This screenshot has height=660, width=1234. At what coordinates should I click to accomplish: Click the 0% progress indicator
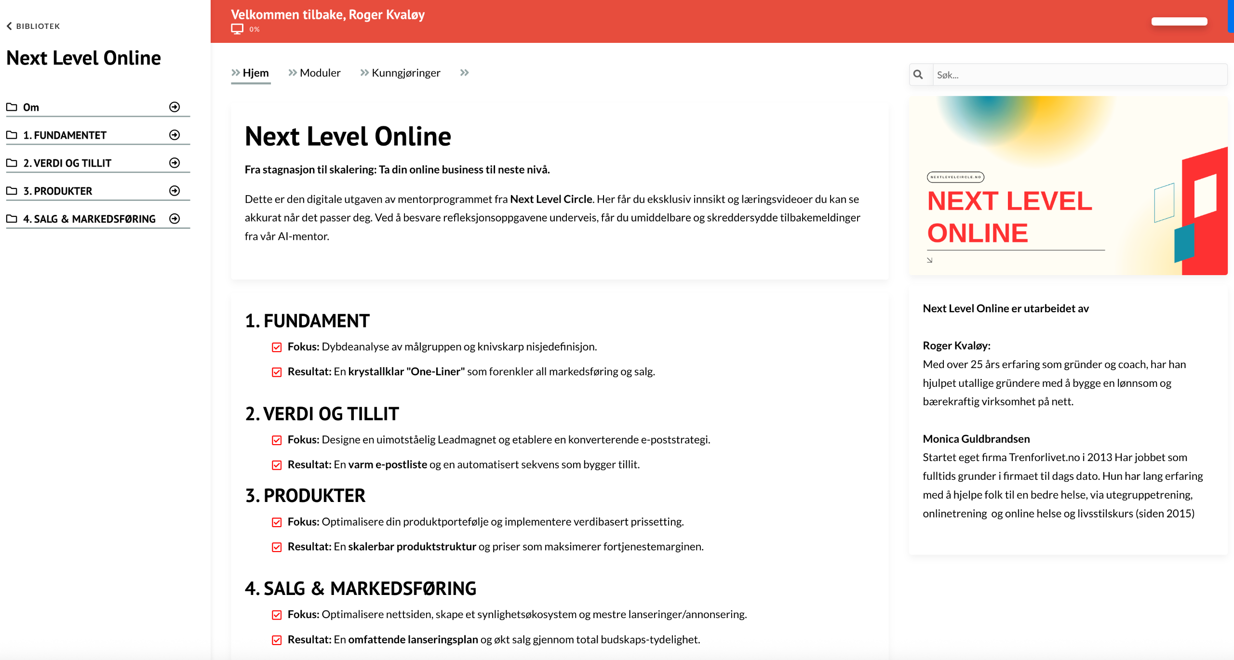click(x=255, y=29)
